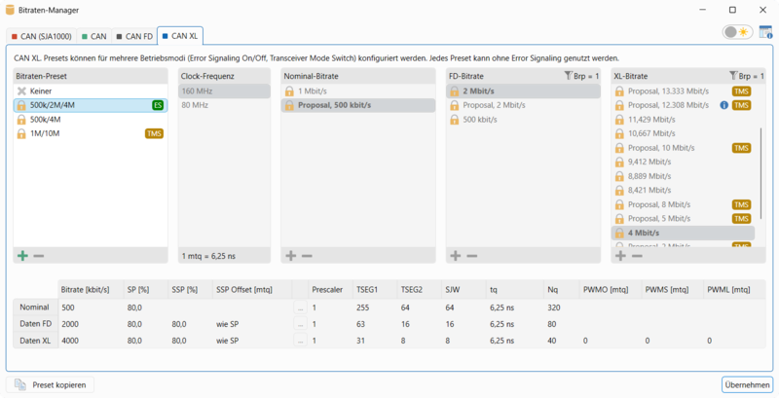Click the TMS badge on 1M/10M preset
The width and height of the screenshot is (779, 398).
coord(154,133)
